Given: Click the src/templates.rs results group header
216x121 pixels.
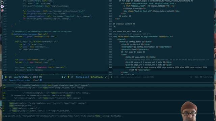Looking at the screenshot, I should pos(15,101).
